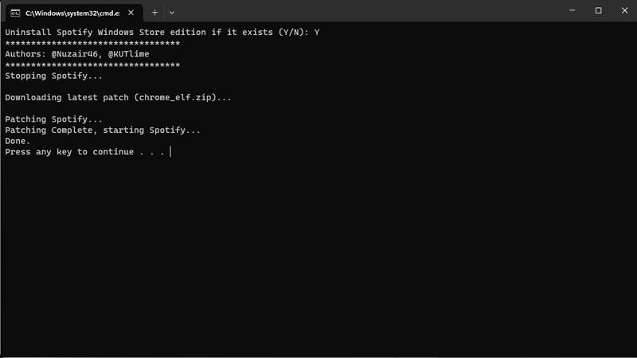Close the cmd.exe terminal tab
This screenshot has height=358, width=637.
pyautogui.click(x=131, y=13)
